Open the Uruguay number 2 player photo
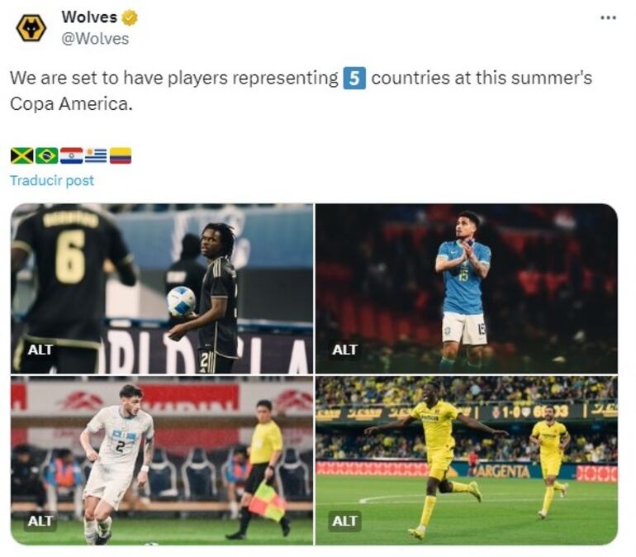Screen dimensions: 636x557 pyautogui.click(x=162, y=460)
